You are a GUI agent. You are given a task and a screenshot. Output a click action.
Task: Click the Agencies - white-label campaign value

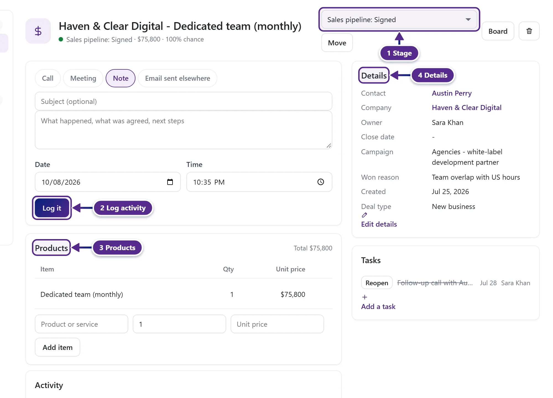[x=467, y=157]
